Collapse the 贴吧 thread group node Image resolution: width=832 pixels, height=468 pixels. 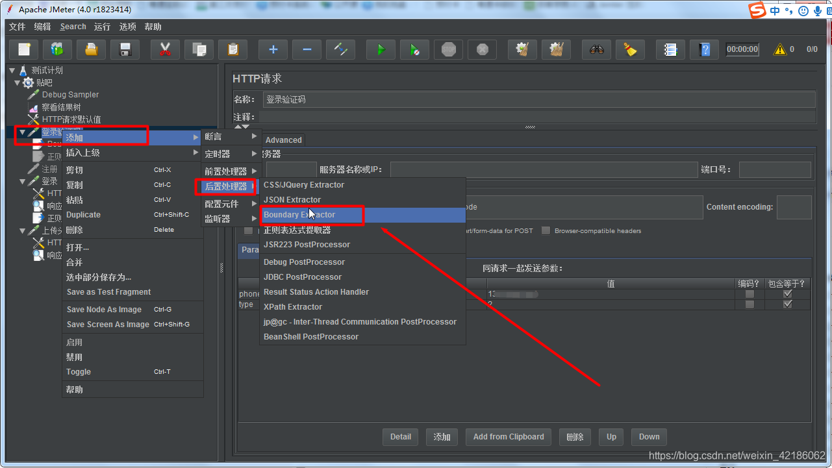(x=18, y=82)
